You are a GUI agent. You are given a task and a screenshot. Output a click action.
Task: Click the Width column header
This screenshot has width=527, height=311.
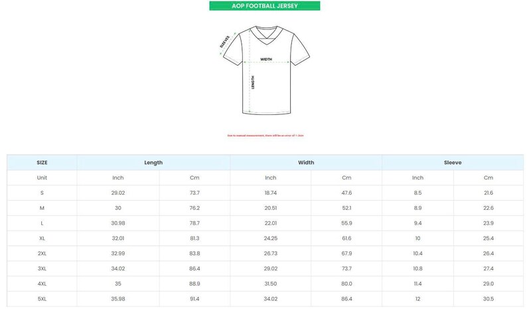click(306, 163)
